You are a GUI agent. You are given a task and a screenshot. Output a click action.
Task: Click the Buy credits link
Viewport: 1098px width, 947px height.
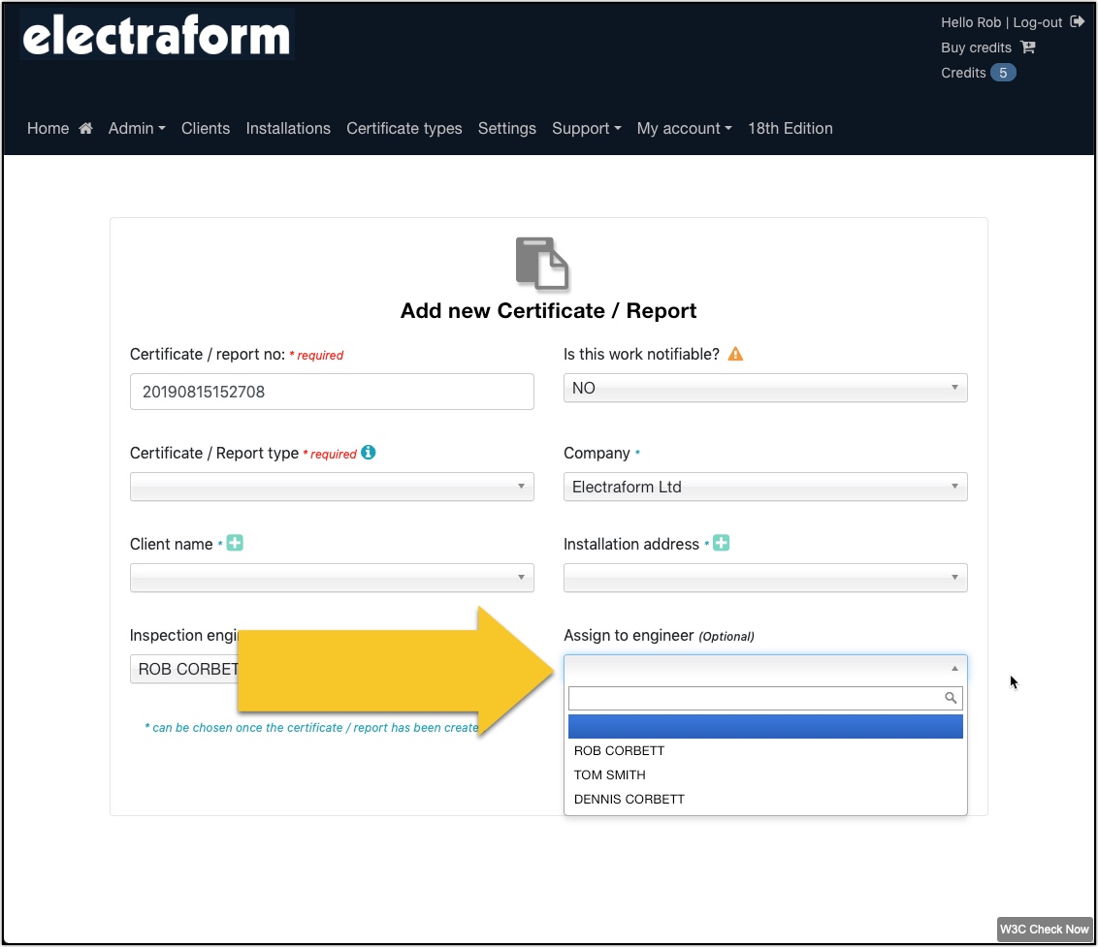(976, 47)
